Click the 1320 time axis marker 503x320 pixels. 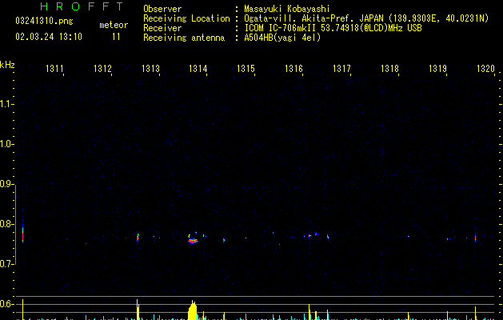click(485, 68)
